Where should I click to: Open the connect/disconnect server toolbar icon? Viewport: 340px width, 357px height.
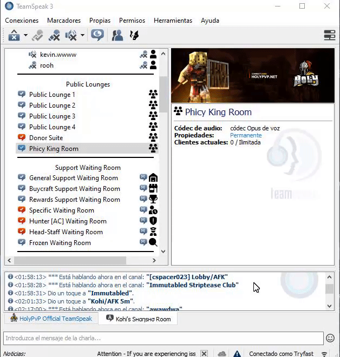[14, 35]
